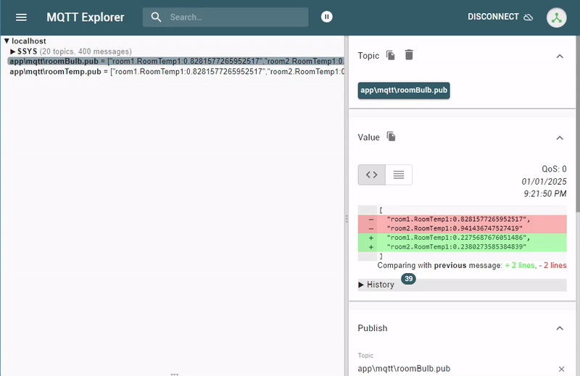Pause topic updates with the pause button
This screenshot has height=376, width=580.
coord(327,17)
